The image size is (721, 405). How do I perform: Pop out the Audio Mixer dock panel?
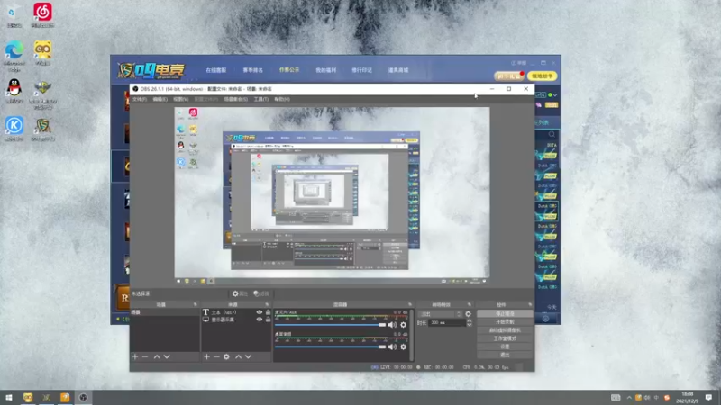[410, 304]
